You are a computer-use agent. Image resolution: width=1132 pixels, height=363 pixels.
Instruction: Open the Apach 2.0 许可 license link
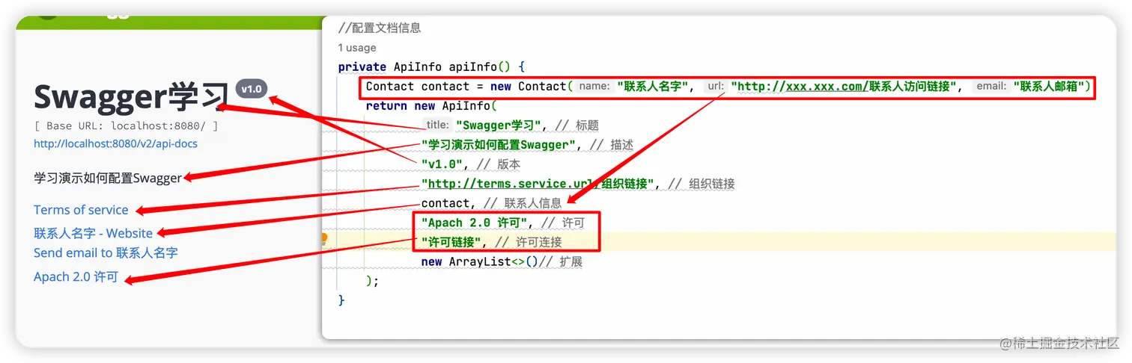(x=76, y=277)
